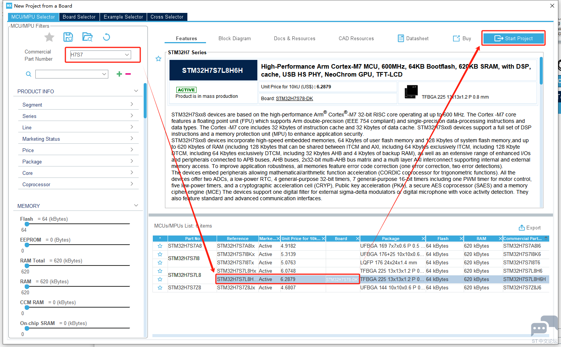Click the favorites star filter icon
This screenshot has width=561, height=347.
click(x=49, y=37)
